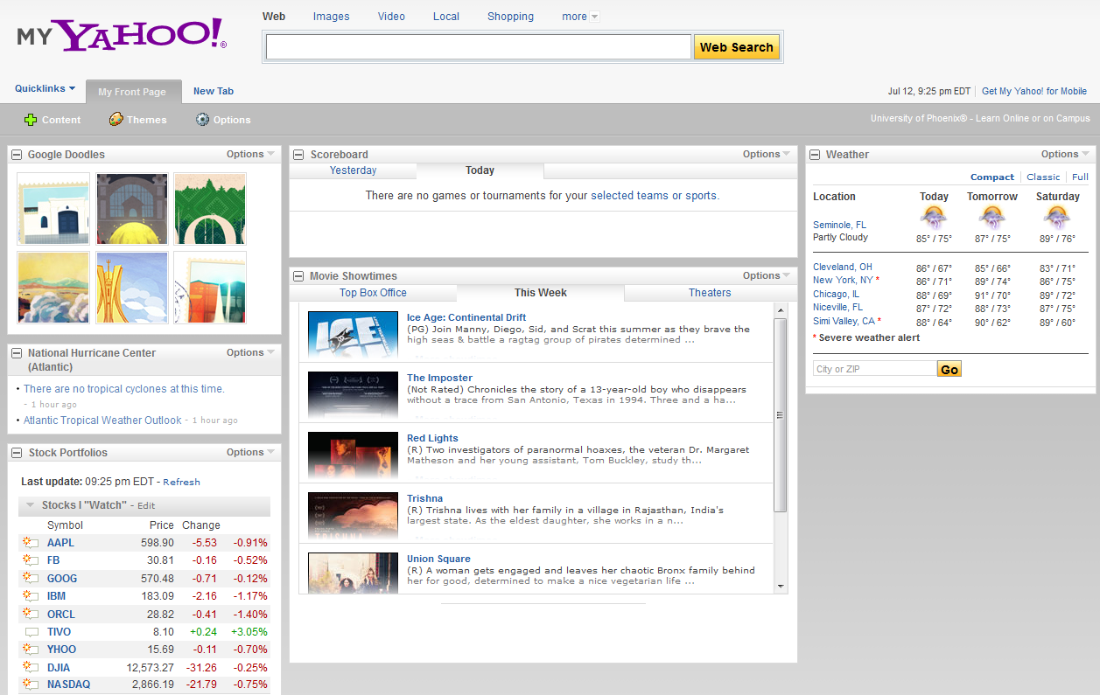The height and width of the screenshot is (695, 1100).
Task: Open the white building doodle thumbnail
Action: tap(53, 209)
